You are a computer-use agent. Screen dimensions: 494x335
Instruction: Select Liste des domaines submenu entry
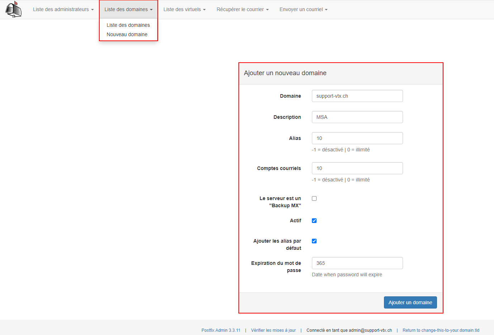click(128, 25)
